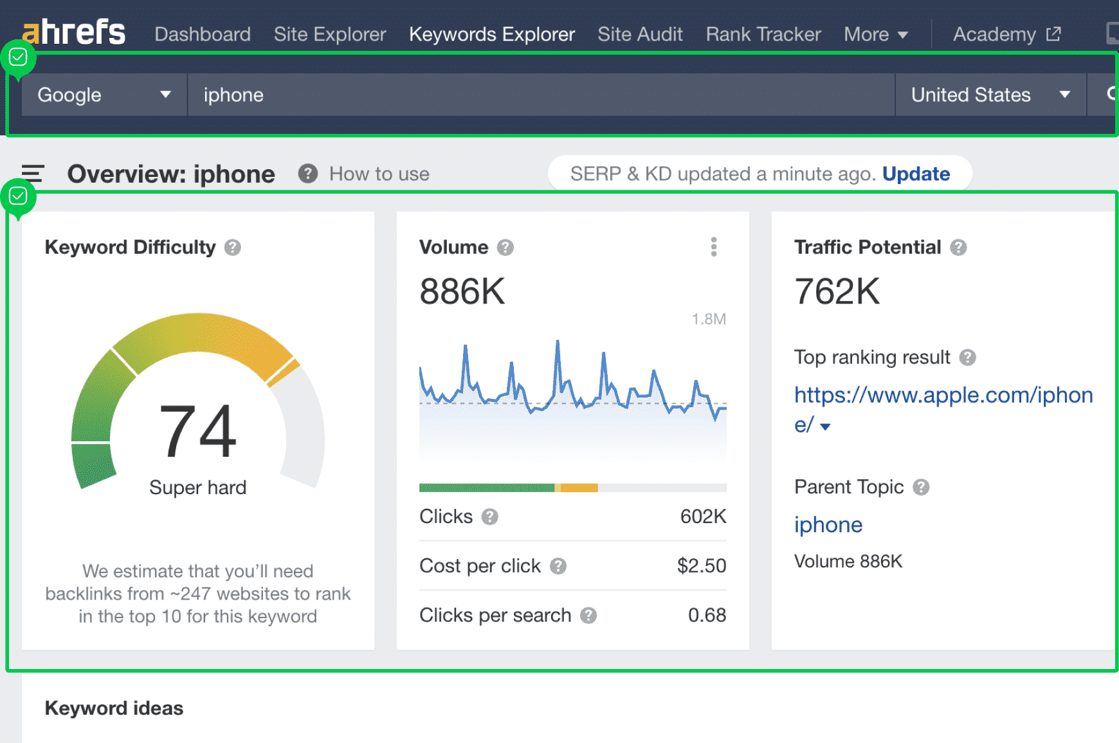Open the Volume card three-dot menu

pos(714,247)
